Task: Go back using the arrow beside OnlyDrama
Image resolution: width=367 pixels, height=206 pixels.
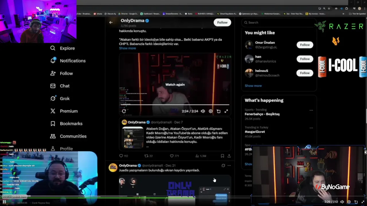Action: point(111,22)
